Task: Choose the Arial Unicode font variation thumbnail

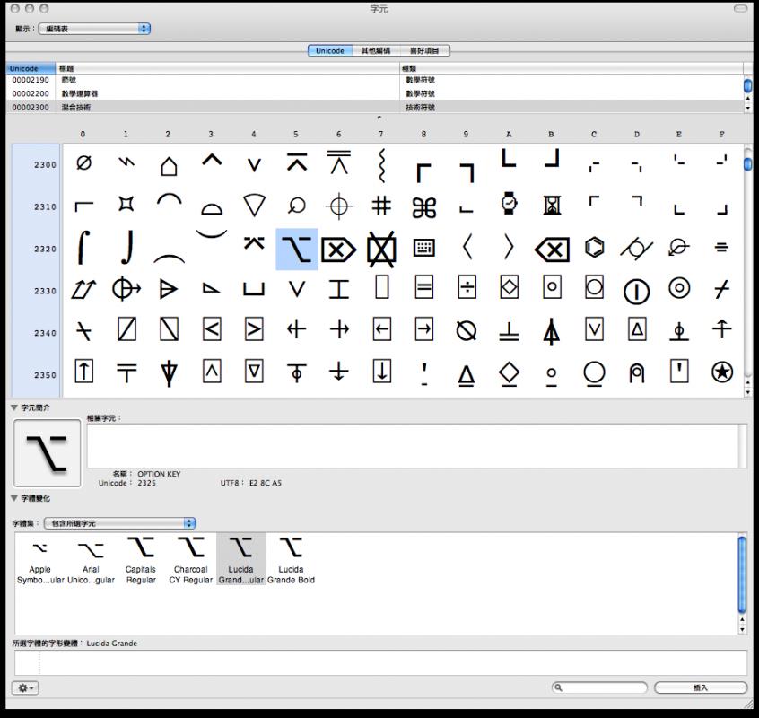Action: click(91, 560)
